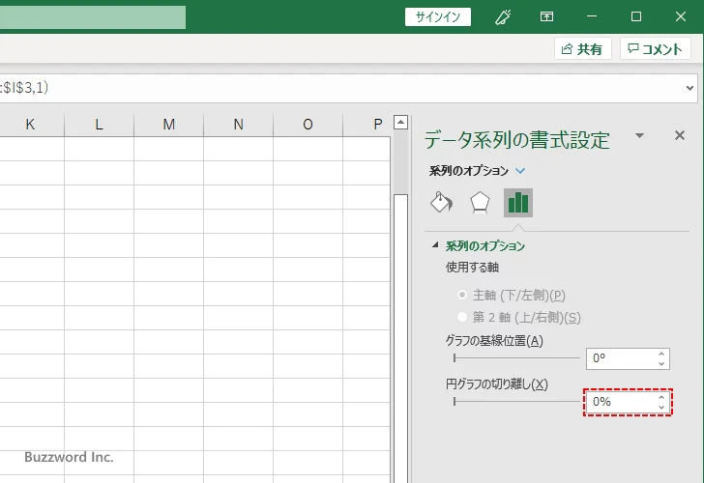Click the coming-soon features megaphone icon
The width and height of the screenshot is (704, 483).
[x=503, y=17]
